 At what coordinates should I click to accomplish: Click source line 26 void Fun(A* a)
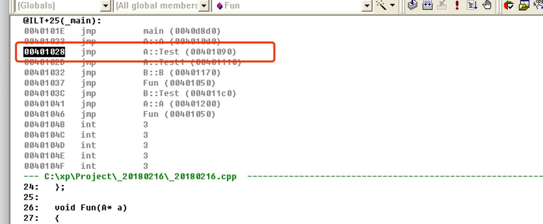point(90,208)
